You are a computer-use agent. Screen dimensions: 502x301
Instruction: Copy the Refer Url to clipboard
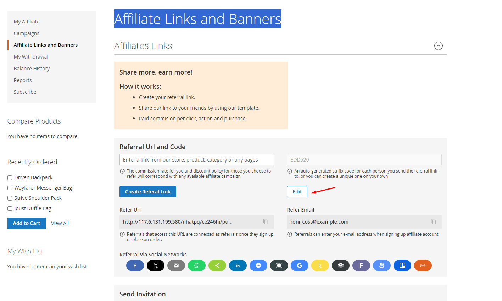(x=266, y=222)
